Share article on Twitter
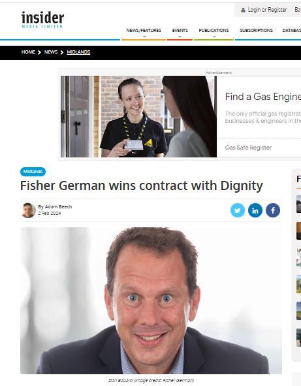Screen dimensions: 301x386 238,210
